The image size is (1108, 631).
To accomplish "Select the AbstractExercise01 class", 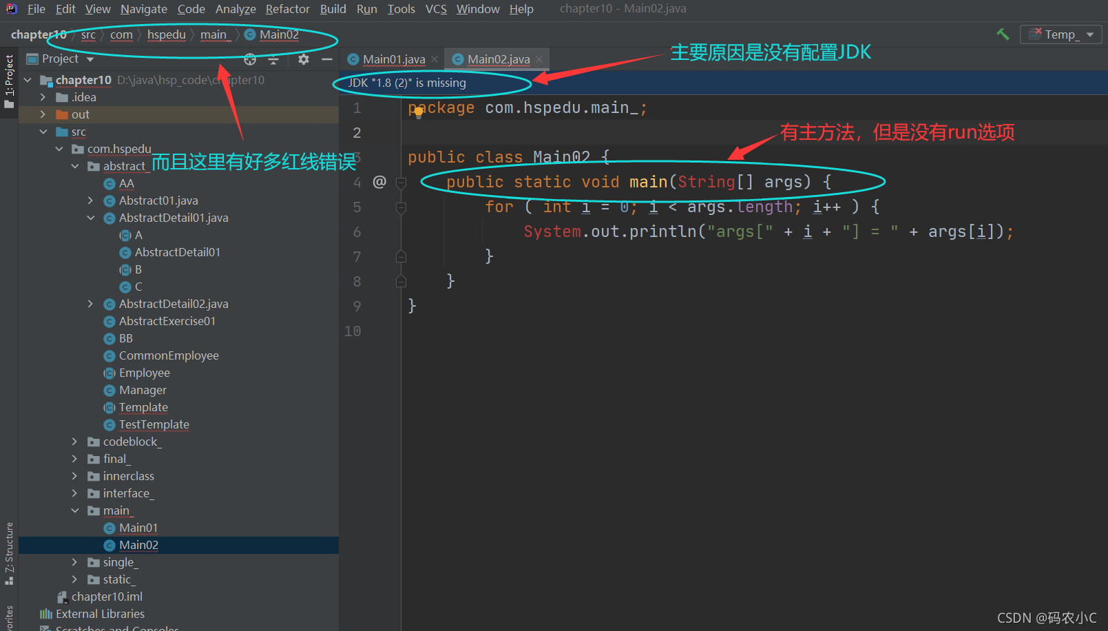I will click(x=167, y=321).
